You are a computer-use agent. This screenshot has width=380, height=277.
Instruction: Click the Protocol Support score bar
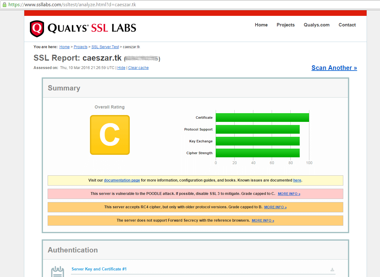[x=258, y=129]
